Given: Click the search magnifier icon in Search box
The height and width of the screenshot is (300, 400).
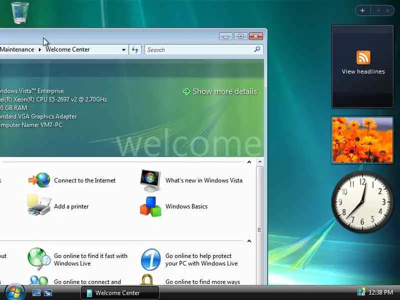Looking at the screenshot, I should (x=257, y=49).
